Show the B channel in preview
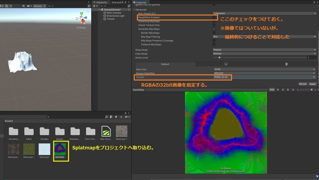 point(288,89)
